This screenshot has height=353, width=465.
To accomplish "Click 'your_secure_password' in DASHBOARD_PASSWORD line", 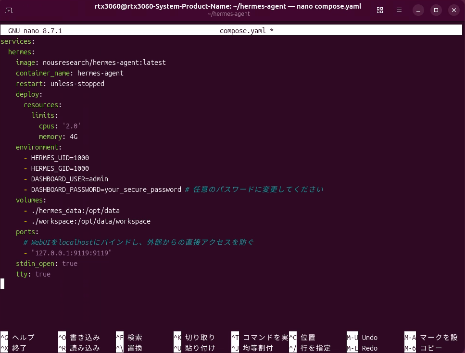I will pyautogui.click(x=143, y=189).
